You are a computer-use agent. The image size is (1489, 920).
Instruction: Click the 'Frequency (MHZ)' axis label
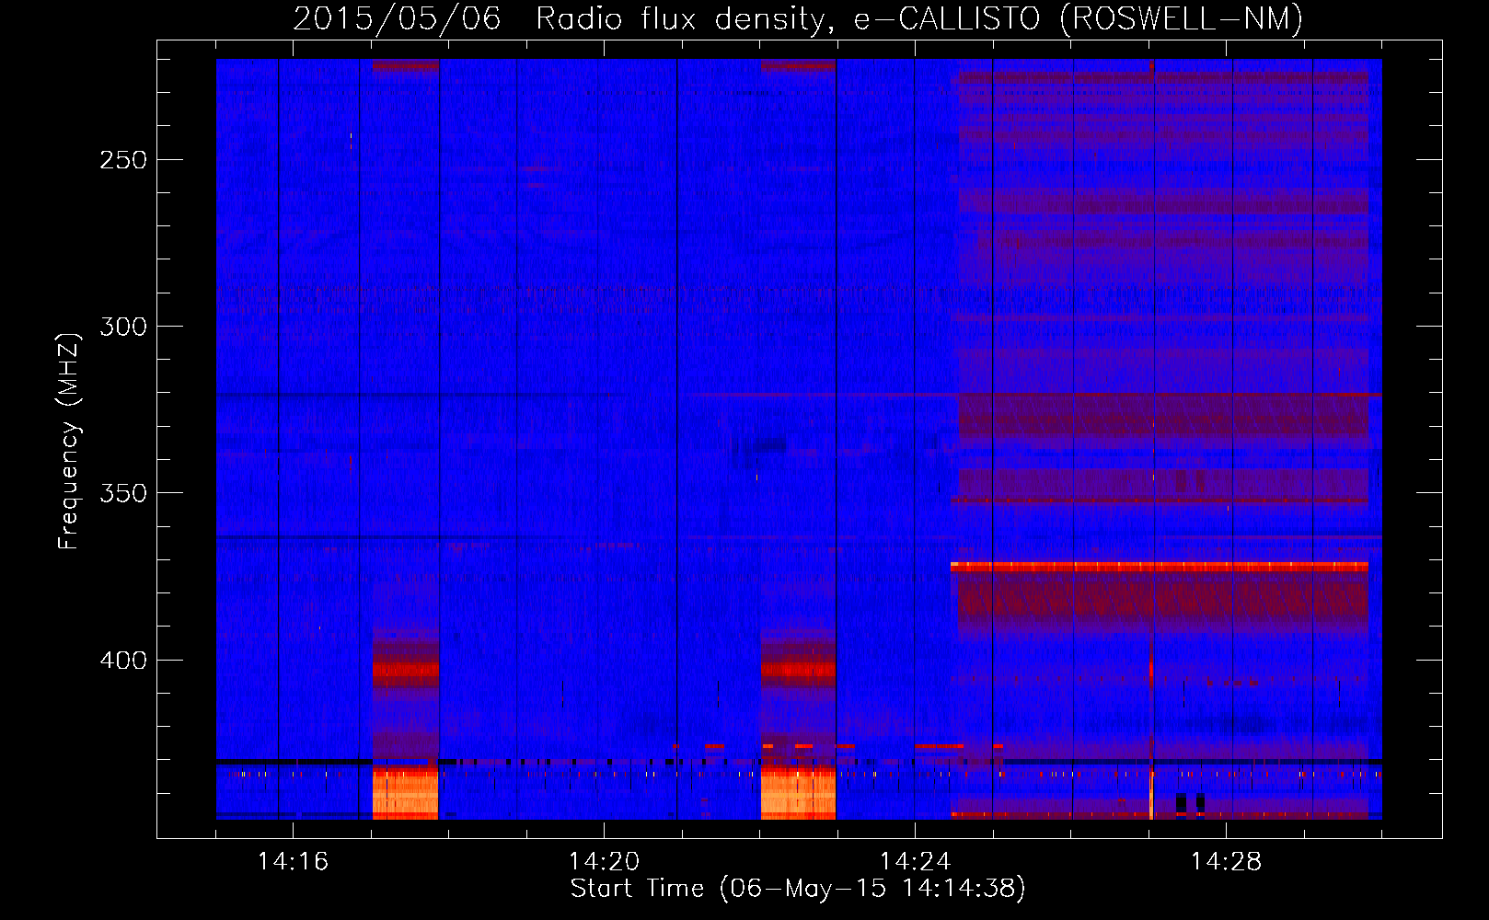tap(69, 441)
